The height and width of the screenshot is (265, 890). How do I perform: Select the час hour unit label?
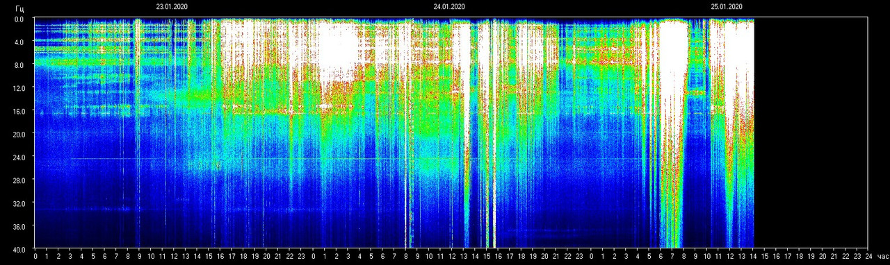pos(883,257)
